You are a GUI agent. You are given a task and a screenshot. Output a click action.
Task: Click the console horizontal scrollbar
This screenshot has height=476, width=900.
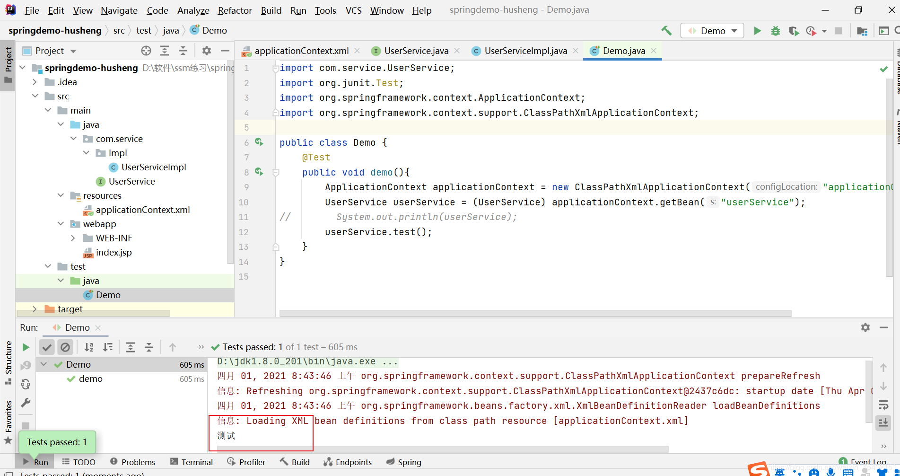(x=443, y=449)
